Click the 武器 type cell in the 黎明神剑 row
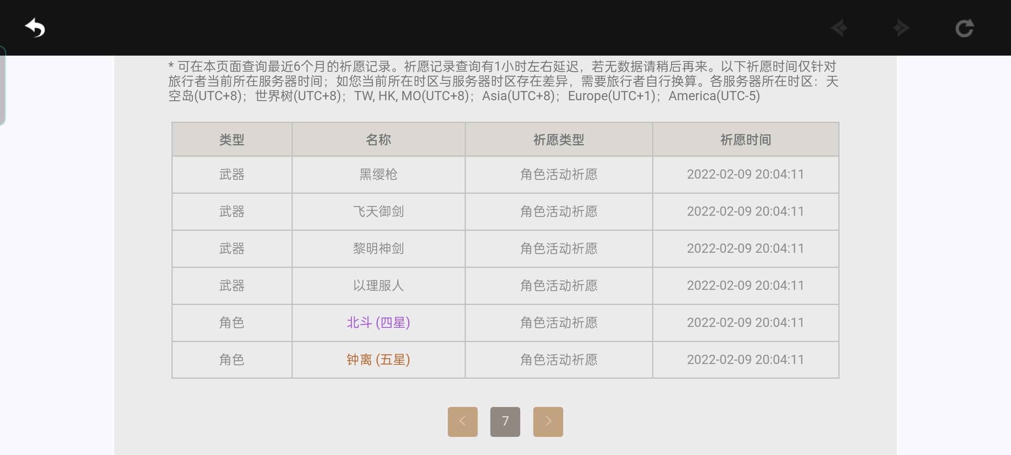 (232, 249)
